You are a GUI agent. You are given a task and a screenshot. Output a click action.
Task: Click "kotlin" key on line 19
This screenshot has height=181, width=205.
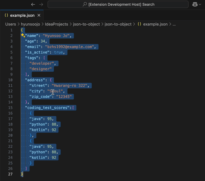38,130
